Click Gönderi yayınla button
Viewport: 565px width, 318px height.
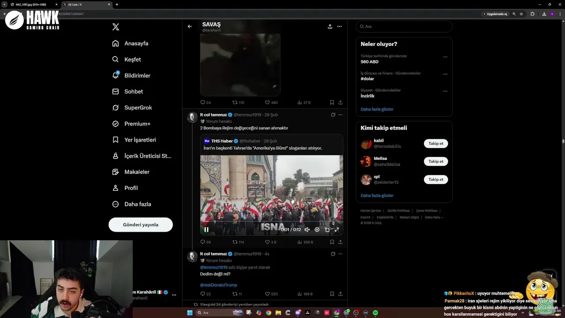point(140,224)
